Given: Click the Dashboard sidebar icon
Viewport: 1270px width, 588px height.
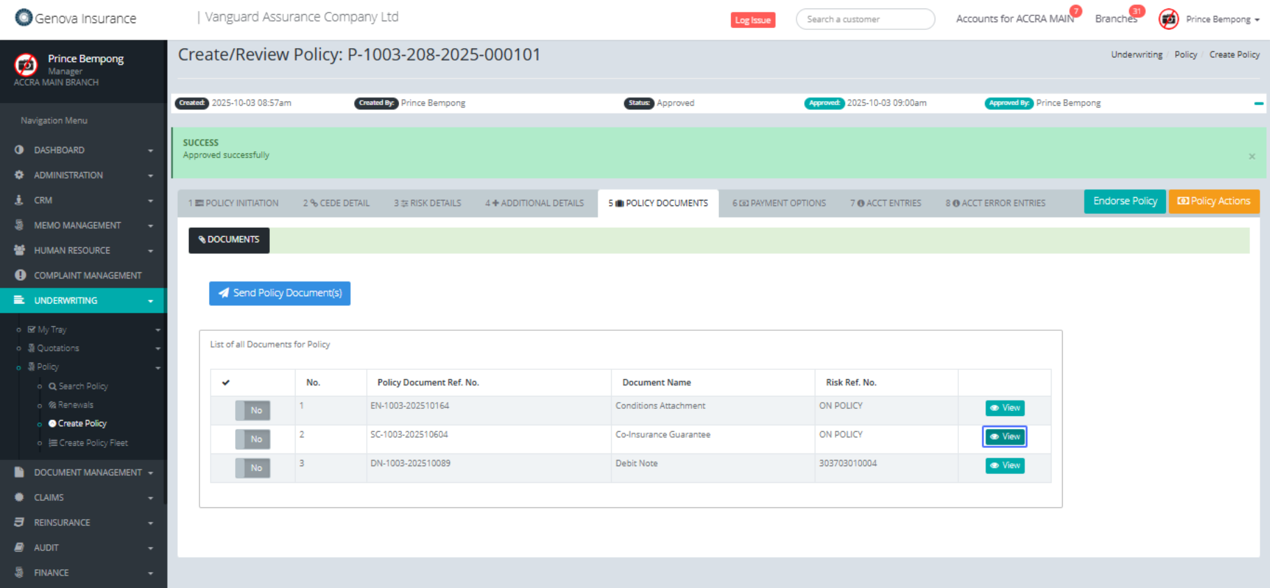Looking at the screenshot, I should (x=20, y=150).
